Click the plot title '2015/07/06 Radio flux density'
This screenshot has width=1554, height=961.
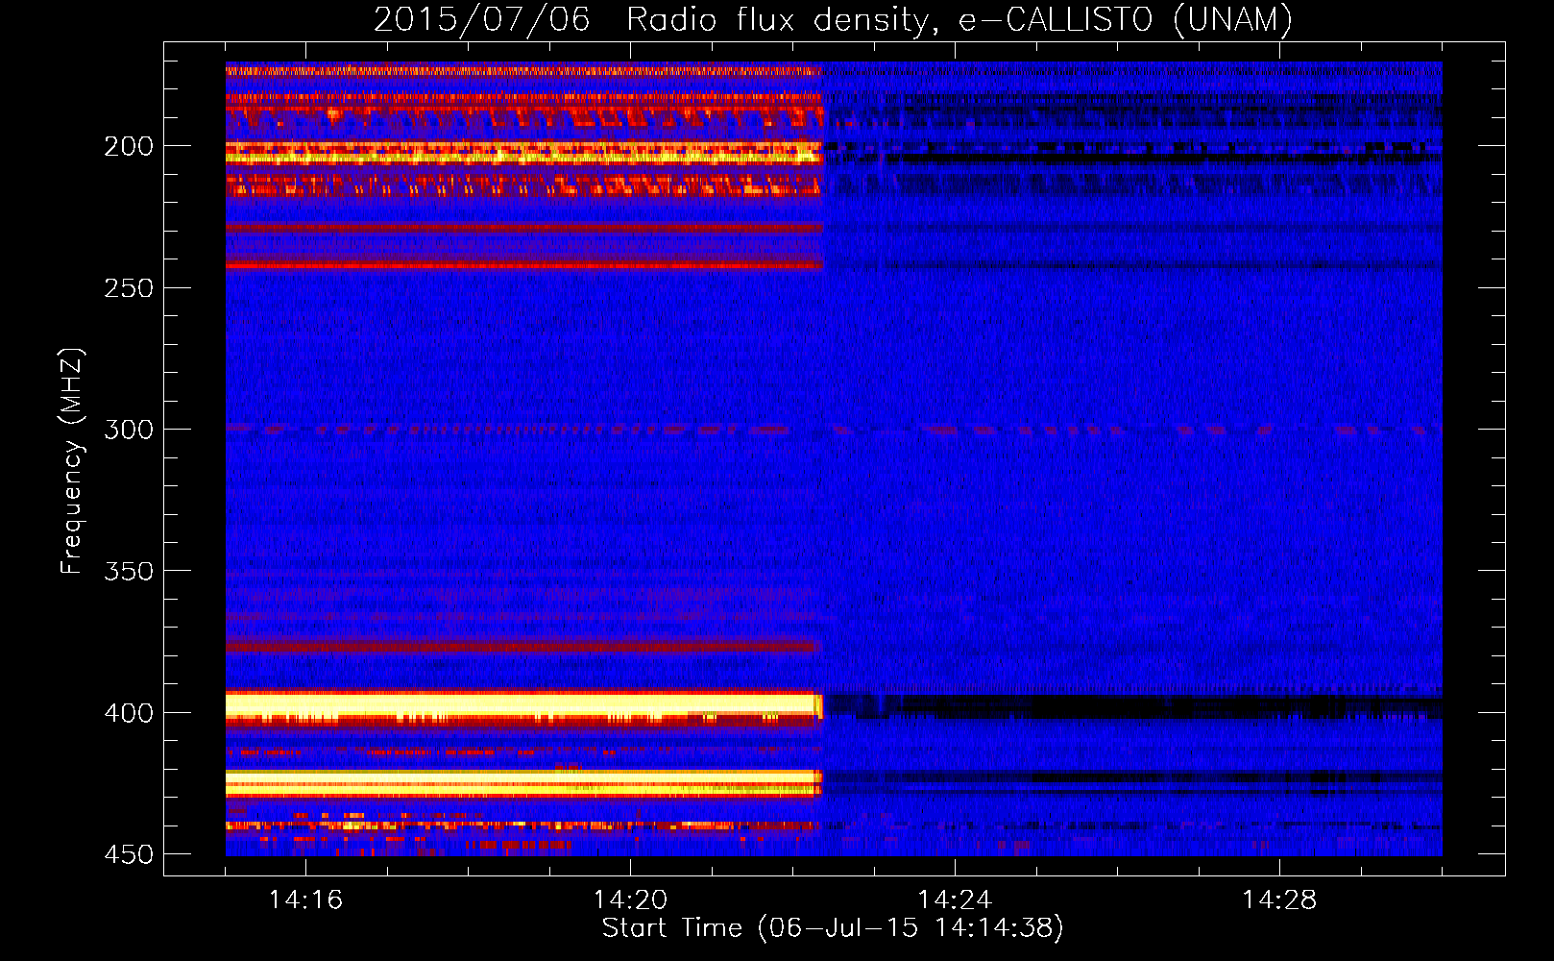click(x=833, y=19)
